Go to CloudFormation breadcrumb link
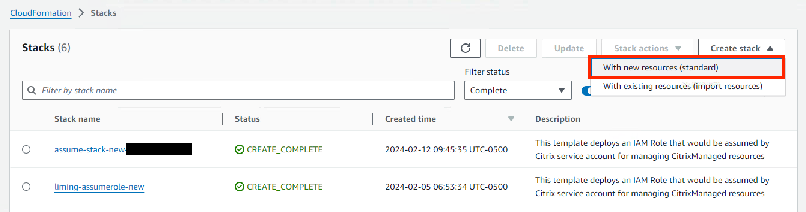The width and height of the screenshot is (806, 212). tap(41, 13)
